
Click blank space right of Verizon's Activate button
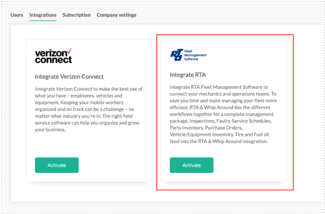click(113, 165)
